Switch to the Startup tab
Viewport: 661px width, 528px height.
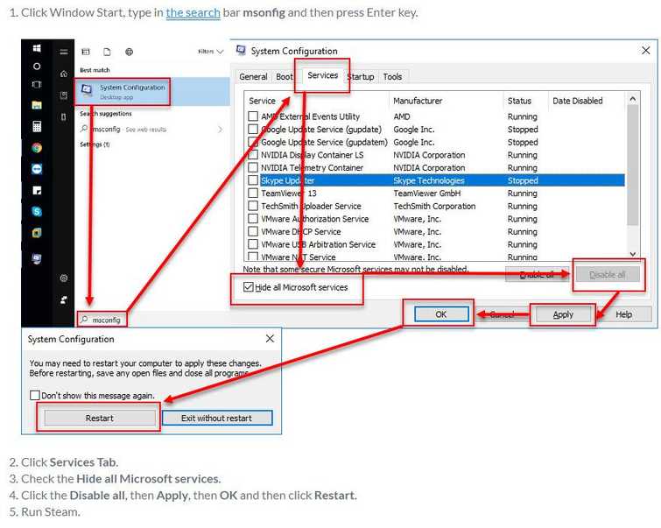[x=361, y=77]
